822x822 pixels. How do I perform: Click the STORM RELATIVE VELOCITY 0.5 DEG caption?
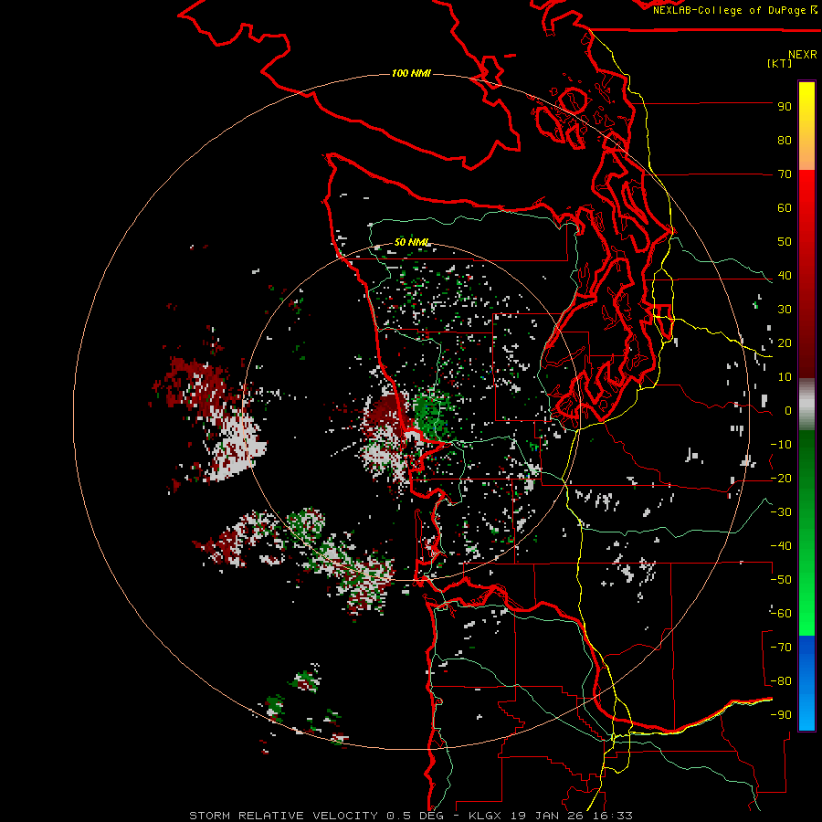pos(316,816)
